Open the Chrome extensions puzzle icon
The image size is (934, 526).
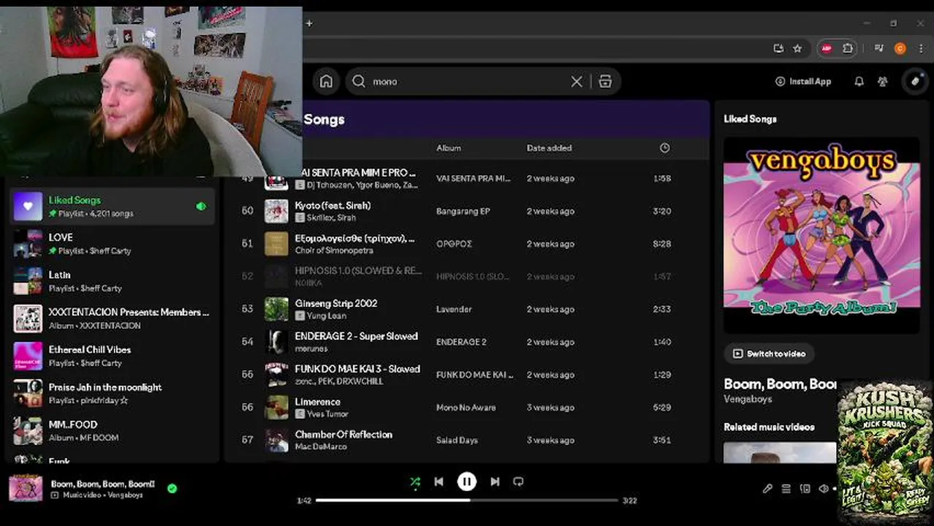[x=848, y=48]
